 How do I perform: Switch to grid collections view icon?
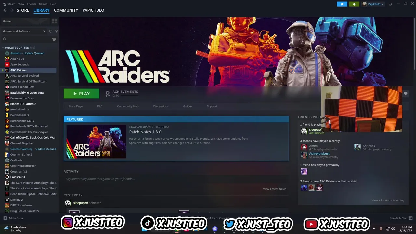(x=54, y=21)
